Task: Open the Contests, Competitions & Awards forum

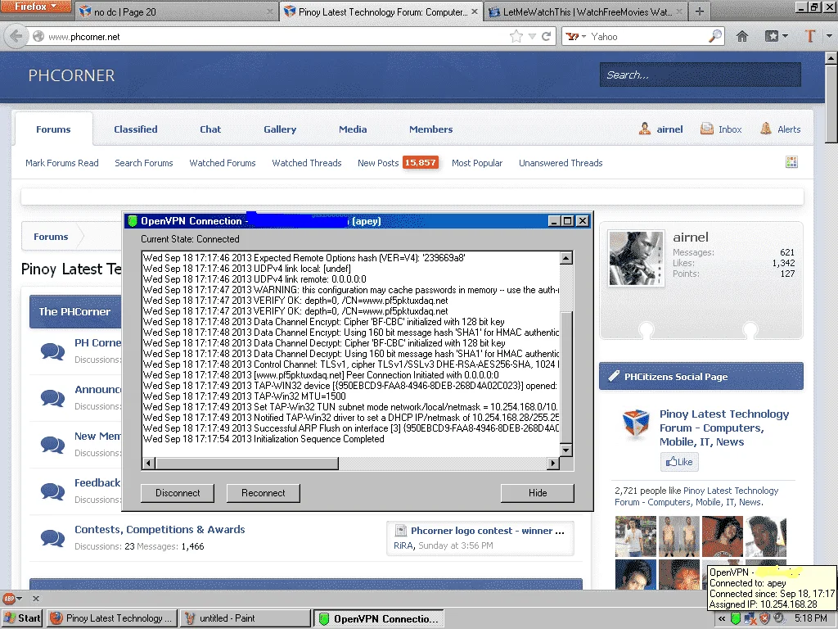Action: 160,530
